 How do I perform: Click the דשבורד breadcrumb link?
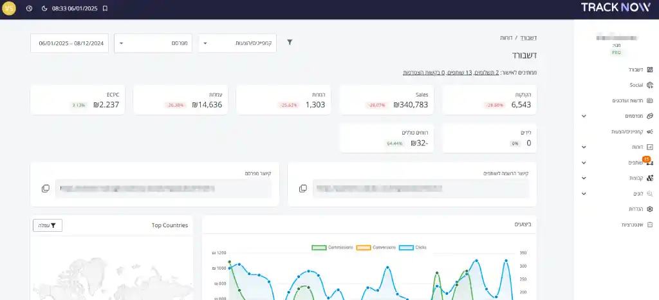click(528, 38)
